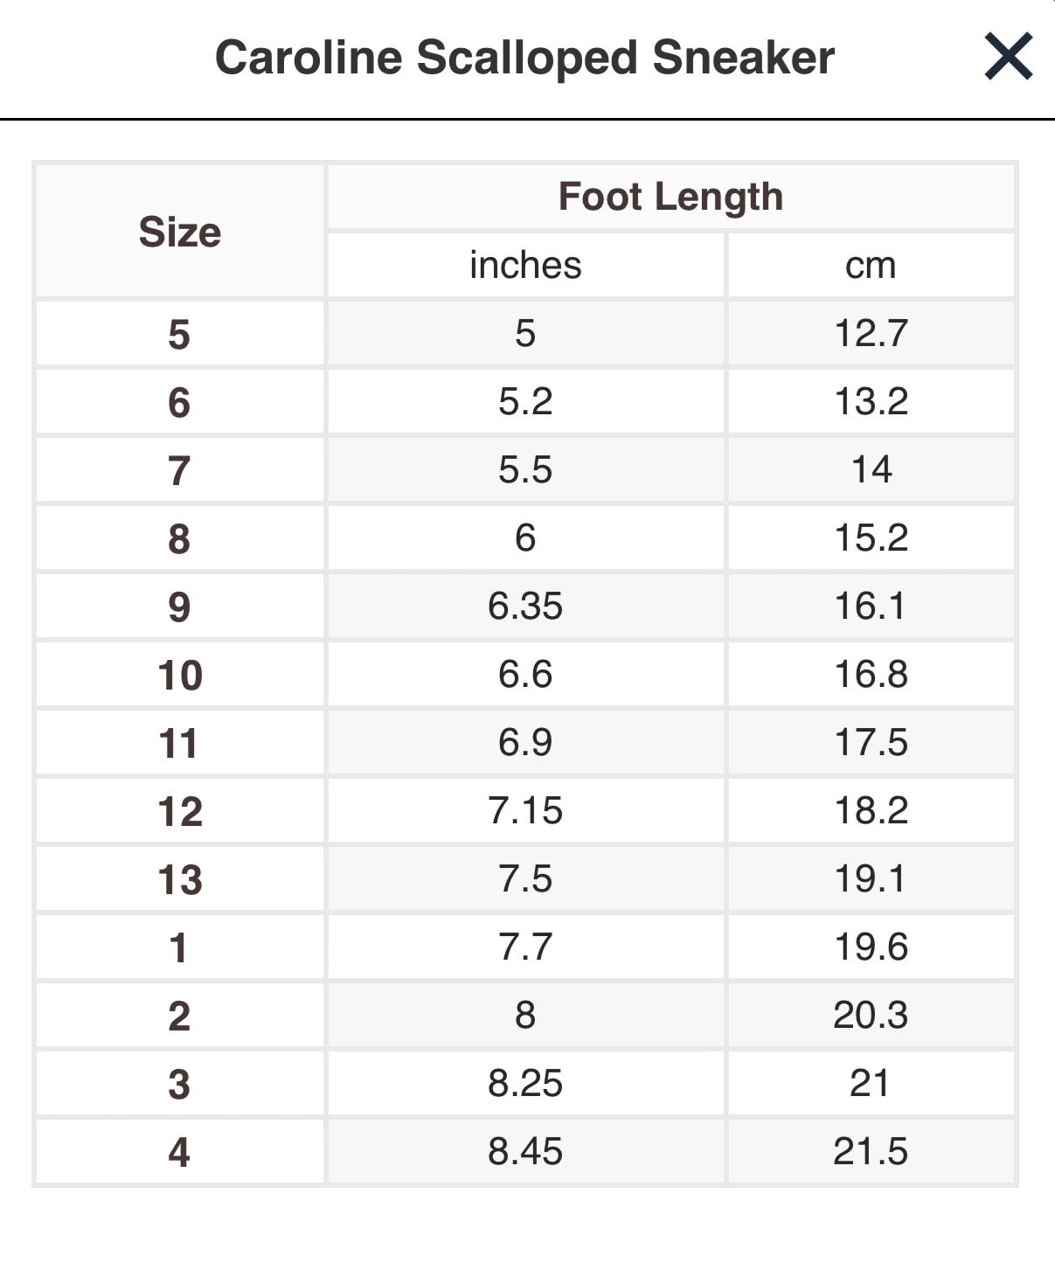This screenshot has width=1055, height=1263.
Task: Select the 8.45 inches cell
Action: [525, 1151]
